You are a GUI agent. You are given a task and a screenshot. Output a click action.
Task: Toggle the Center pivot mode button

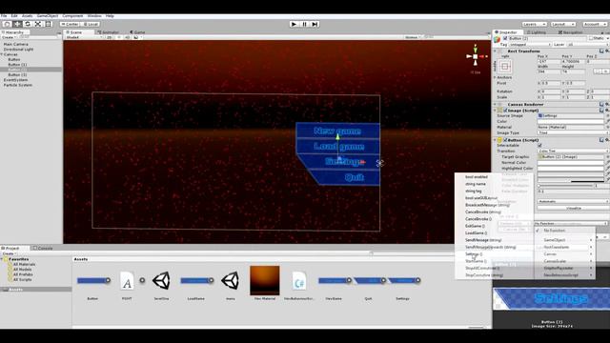[x=70, y=24]
